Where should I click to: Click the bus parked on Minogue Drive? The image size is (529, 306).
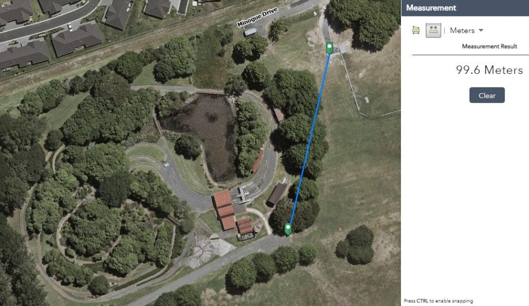pyautogui.click(x=250, y=33)
